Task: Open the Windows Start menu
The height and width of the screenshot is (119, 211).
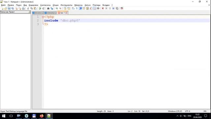Action: pyautogui.click(x=4, y=116)
